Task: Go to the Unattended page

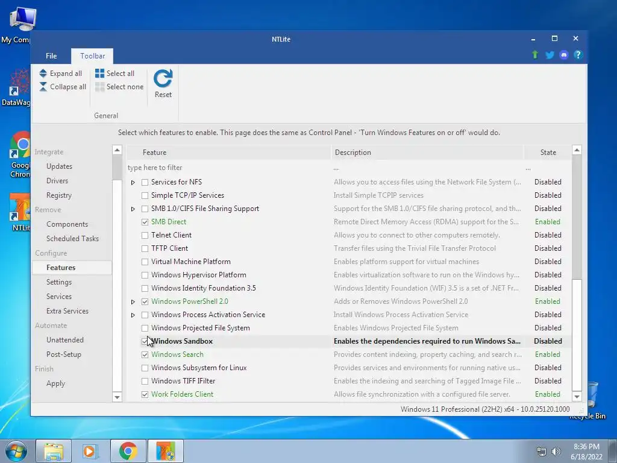Action: [65, 340]
